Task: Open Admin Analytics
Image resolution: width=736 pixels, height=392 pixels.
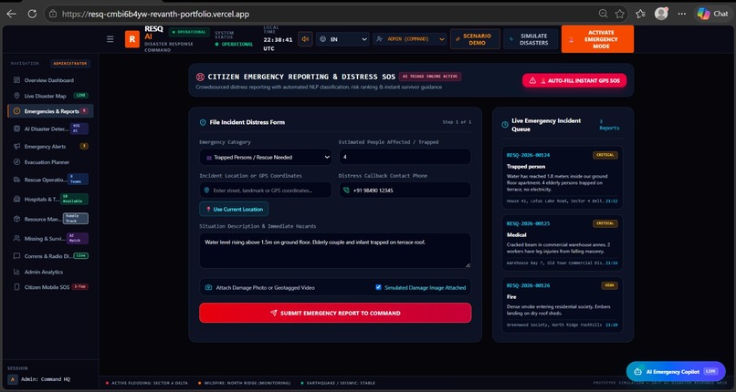Action: click(50, 272)
